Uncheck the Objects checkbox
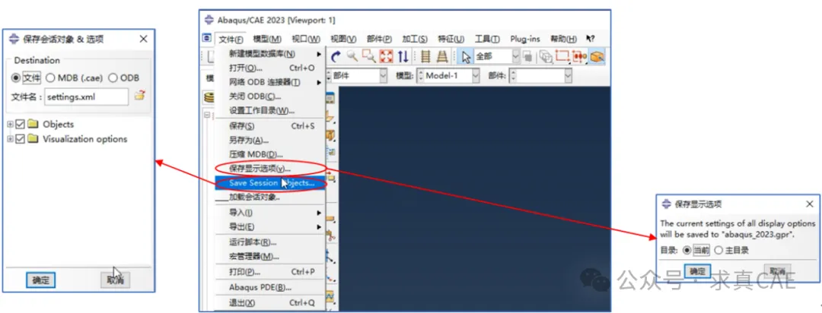This screenshot has width=822, height=313. [21, 125]
